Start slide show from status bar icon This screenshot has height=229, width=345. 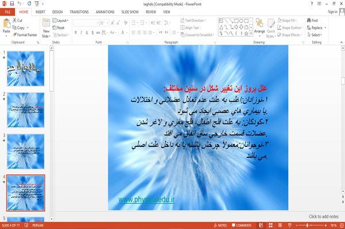click(290, 225)
